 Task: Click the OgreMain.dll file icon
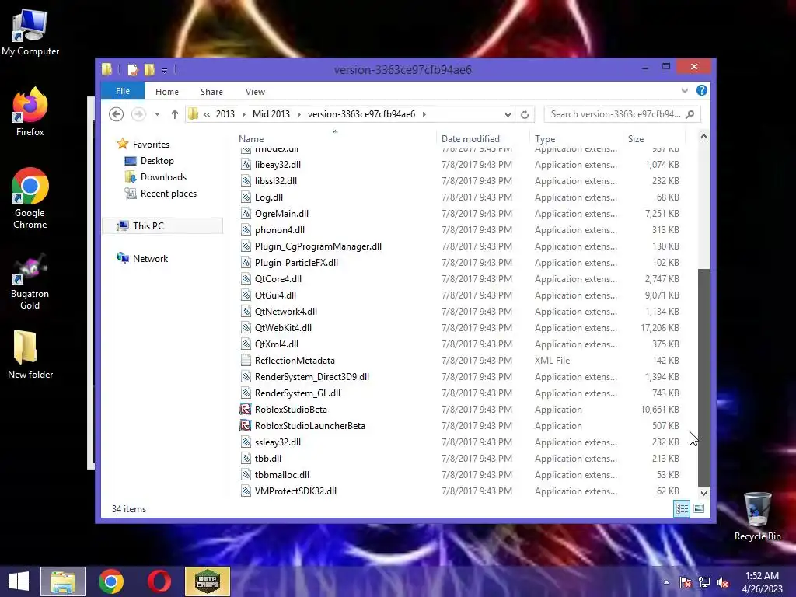click(246, 214)
